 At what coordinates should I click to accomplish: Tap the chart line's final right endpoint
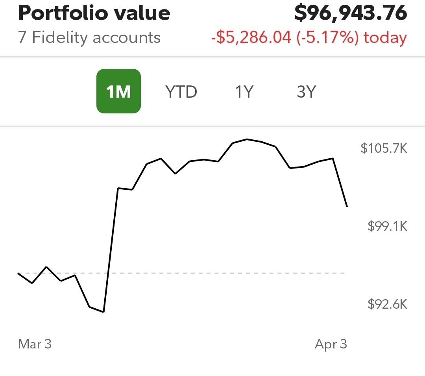347,206
